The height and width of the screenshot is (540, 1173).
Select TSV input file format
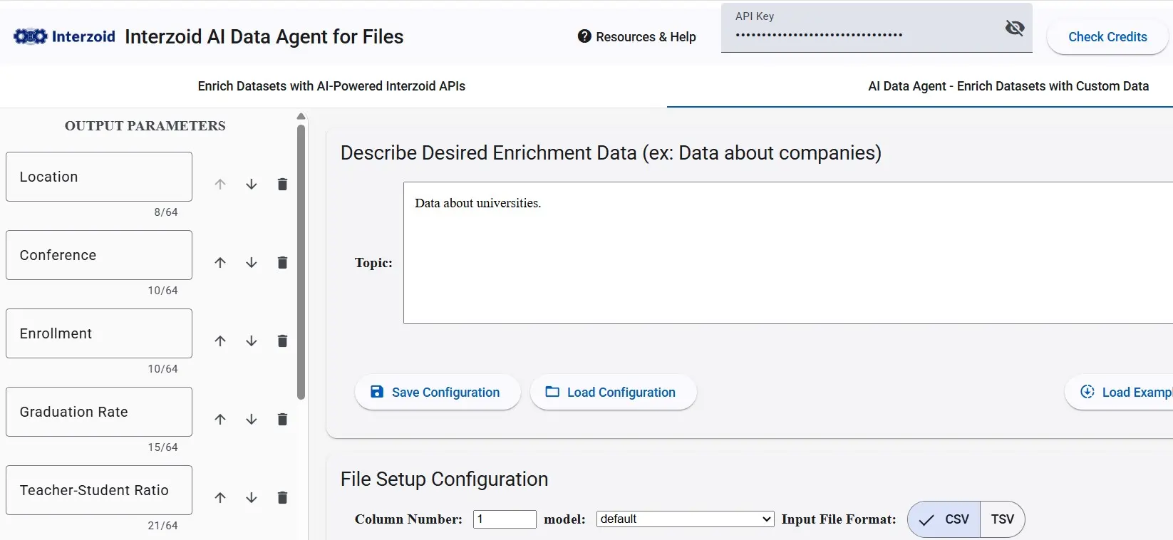[1003, 519]
